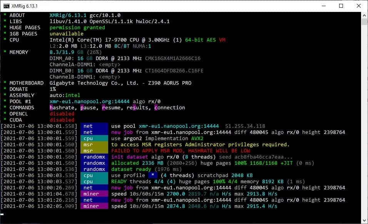The height and width of the screenshot is (224, 368).
Task: Click the 2874.8 hashrate value
Action: 176,206
